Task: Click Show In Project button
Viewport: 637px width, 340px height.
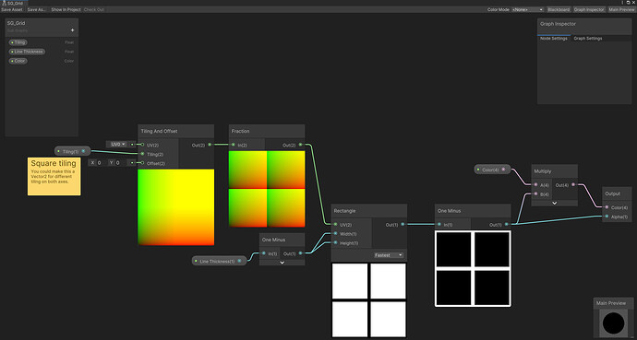Action: point(66,9)
